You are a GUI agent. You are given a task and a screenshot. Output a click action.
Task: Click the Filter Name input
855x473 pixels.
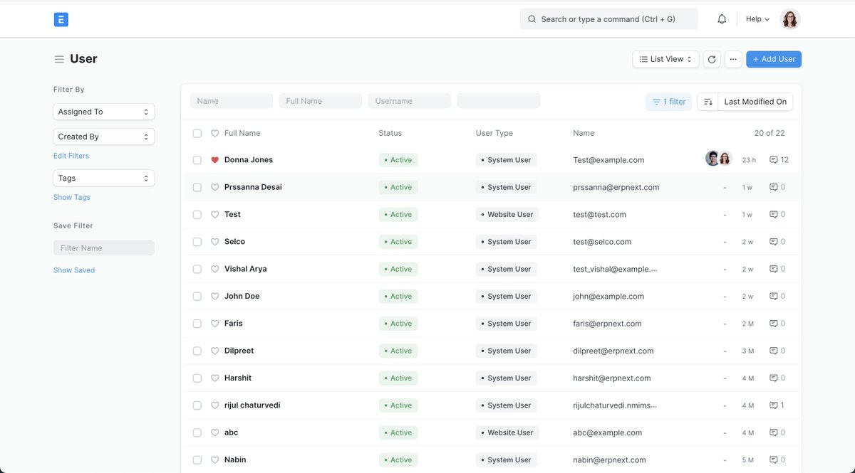click(104, 248)
